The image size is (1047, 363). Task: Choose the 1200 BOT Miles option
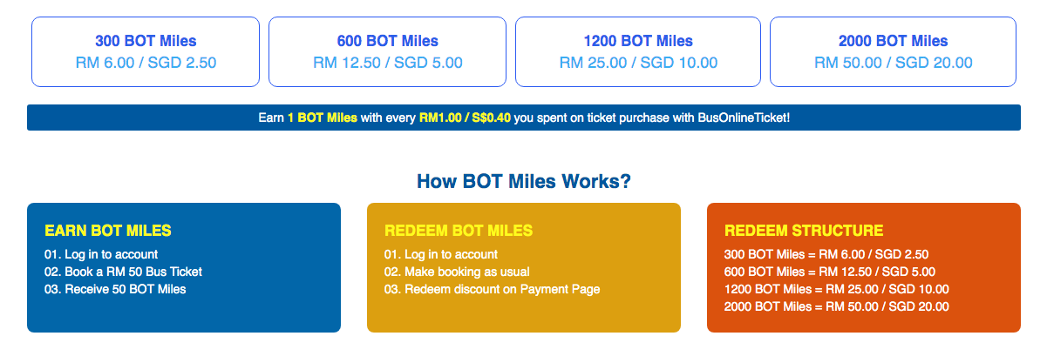pos(638,52)
